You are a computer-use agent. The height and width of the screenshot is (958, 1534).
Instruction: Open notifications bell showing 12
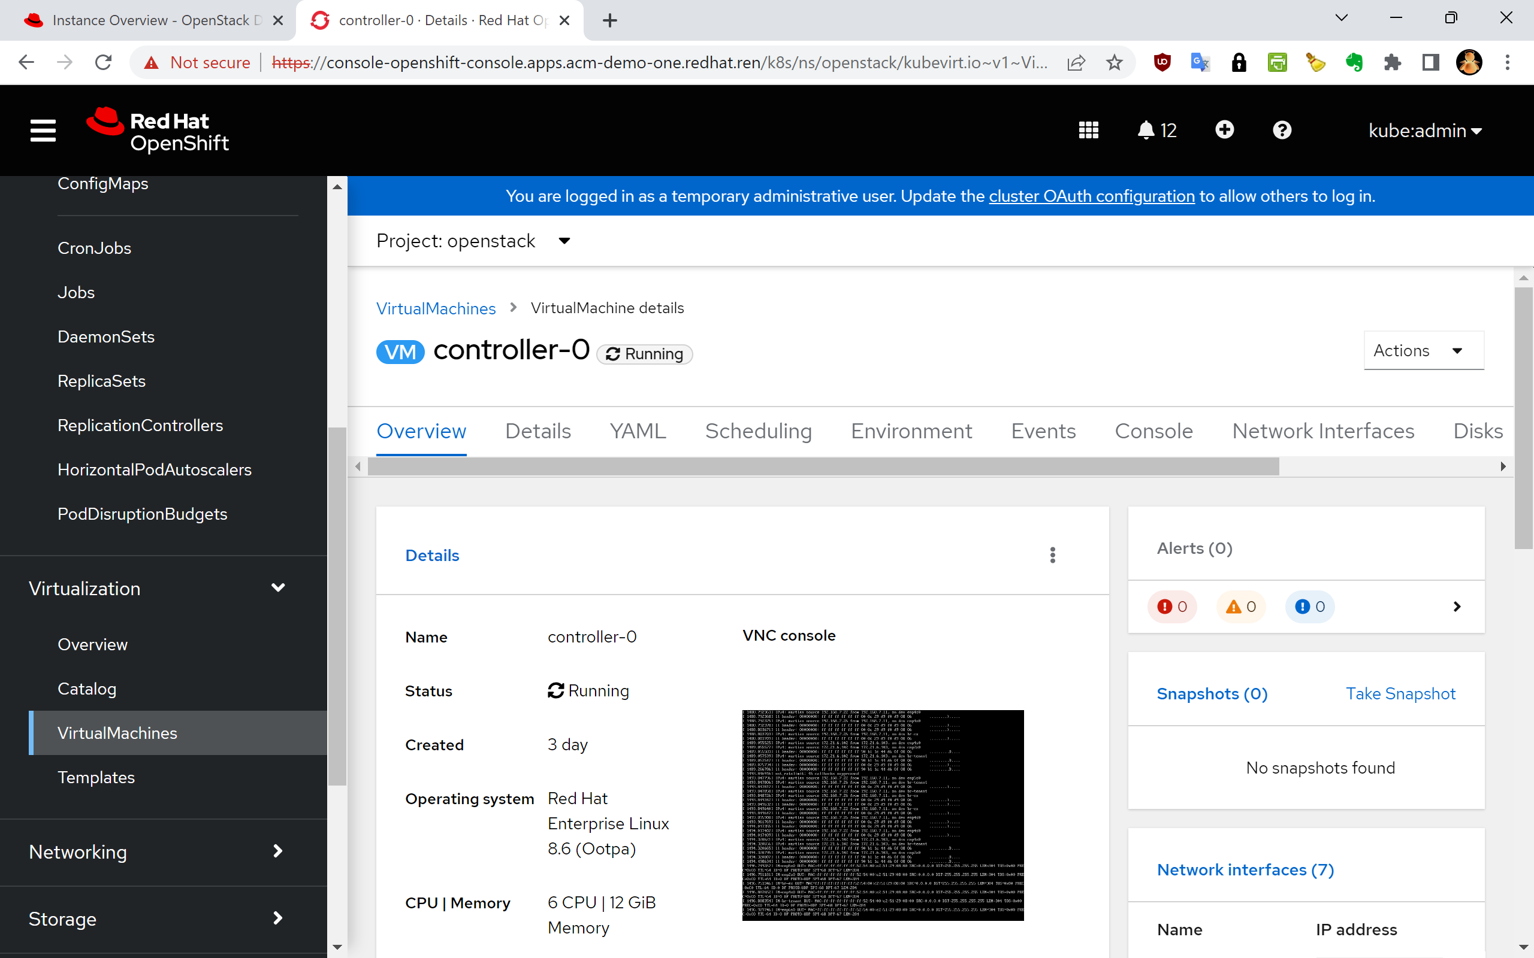(x=1156, y=131)
